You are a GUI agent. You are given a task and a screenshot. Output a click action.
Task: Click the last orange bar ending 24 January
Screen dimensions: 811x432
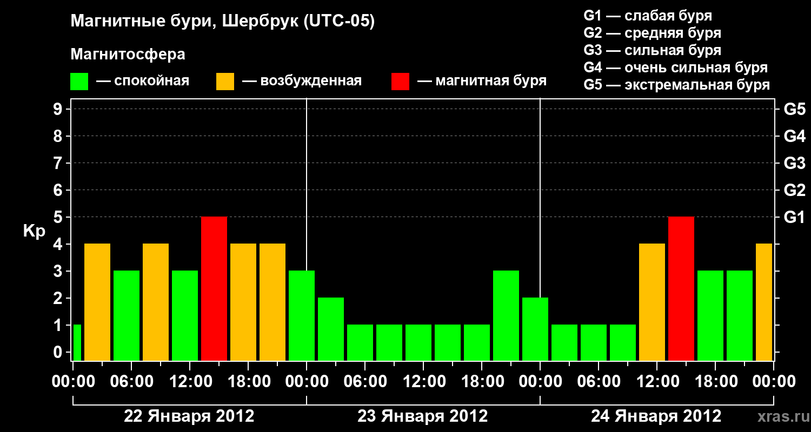coord(764,302)
